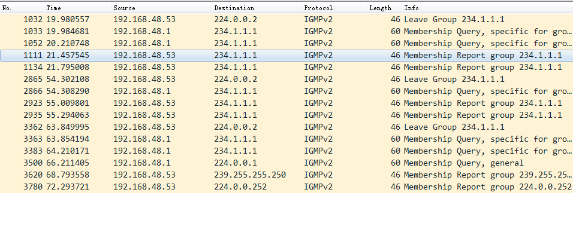Click the Destination column header
The width and height of the screenshot is (573, 226).
click(x=257, y=8)
